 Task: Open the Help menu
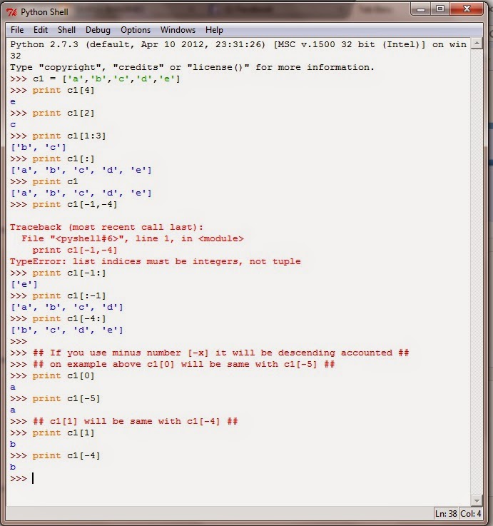(x=214, y=30)
